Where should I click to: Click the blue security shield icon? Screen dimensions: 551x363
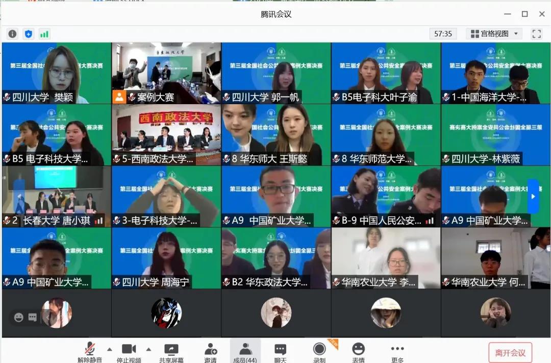pos(29,34)
